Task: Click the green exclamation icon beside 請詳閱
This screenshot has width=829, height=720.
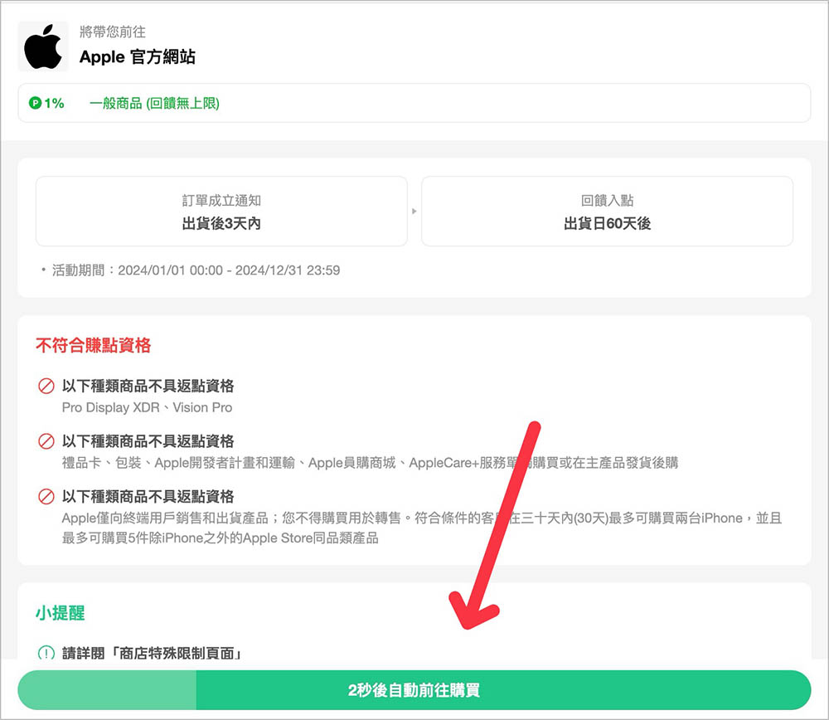Action: pyautogui.click(x=46, y=653)
